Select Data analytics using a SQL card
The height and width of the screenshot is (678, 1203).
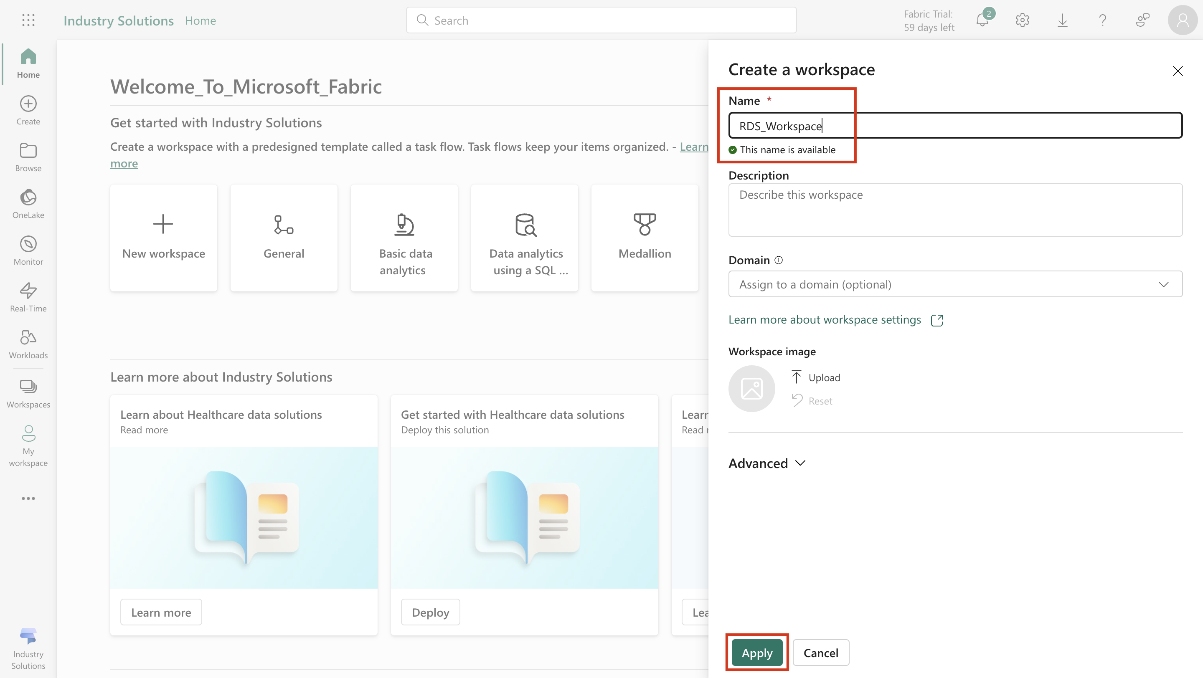[525, 238]
